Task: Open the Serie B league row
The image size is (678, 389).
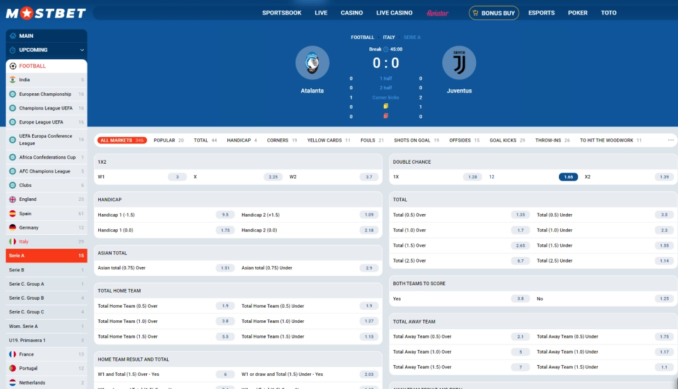Action: tap(46, 270)
